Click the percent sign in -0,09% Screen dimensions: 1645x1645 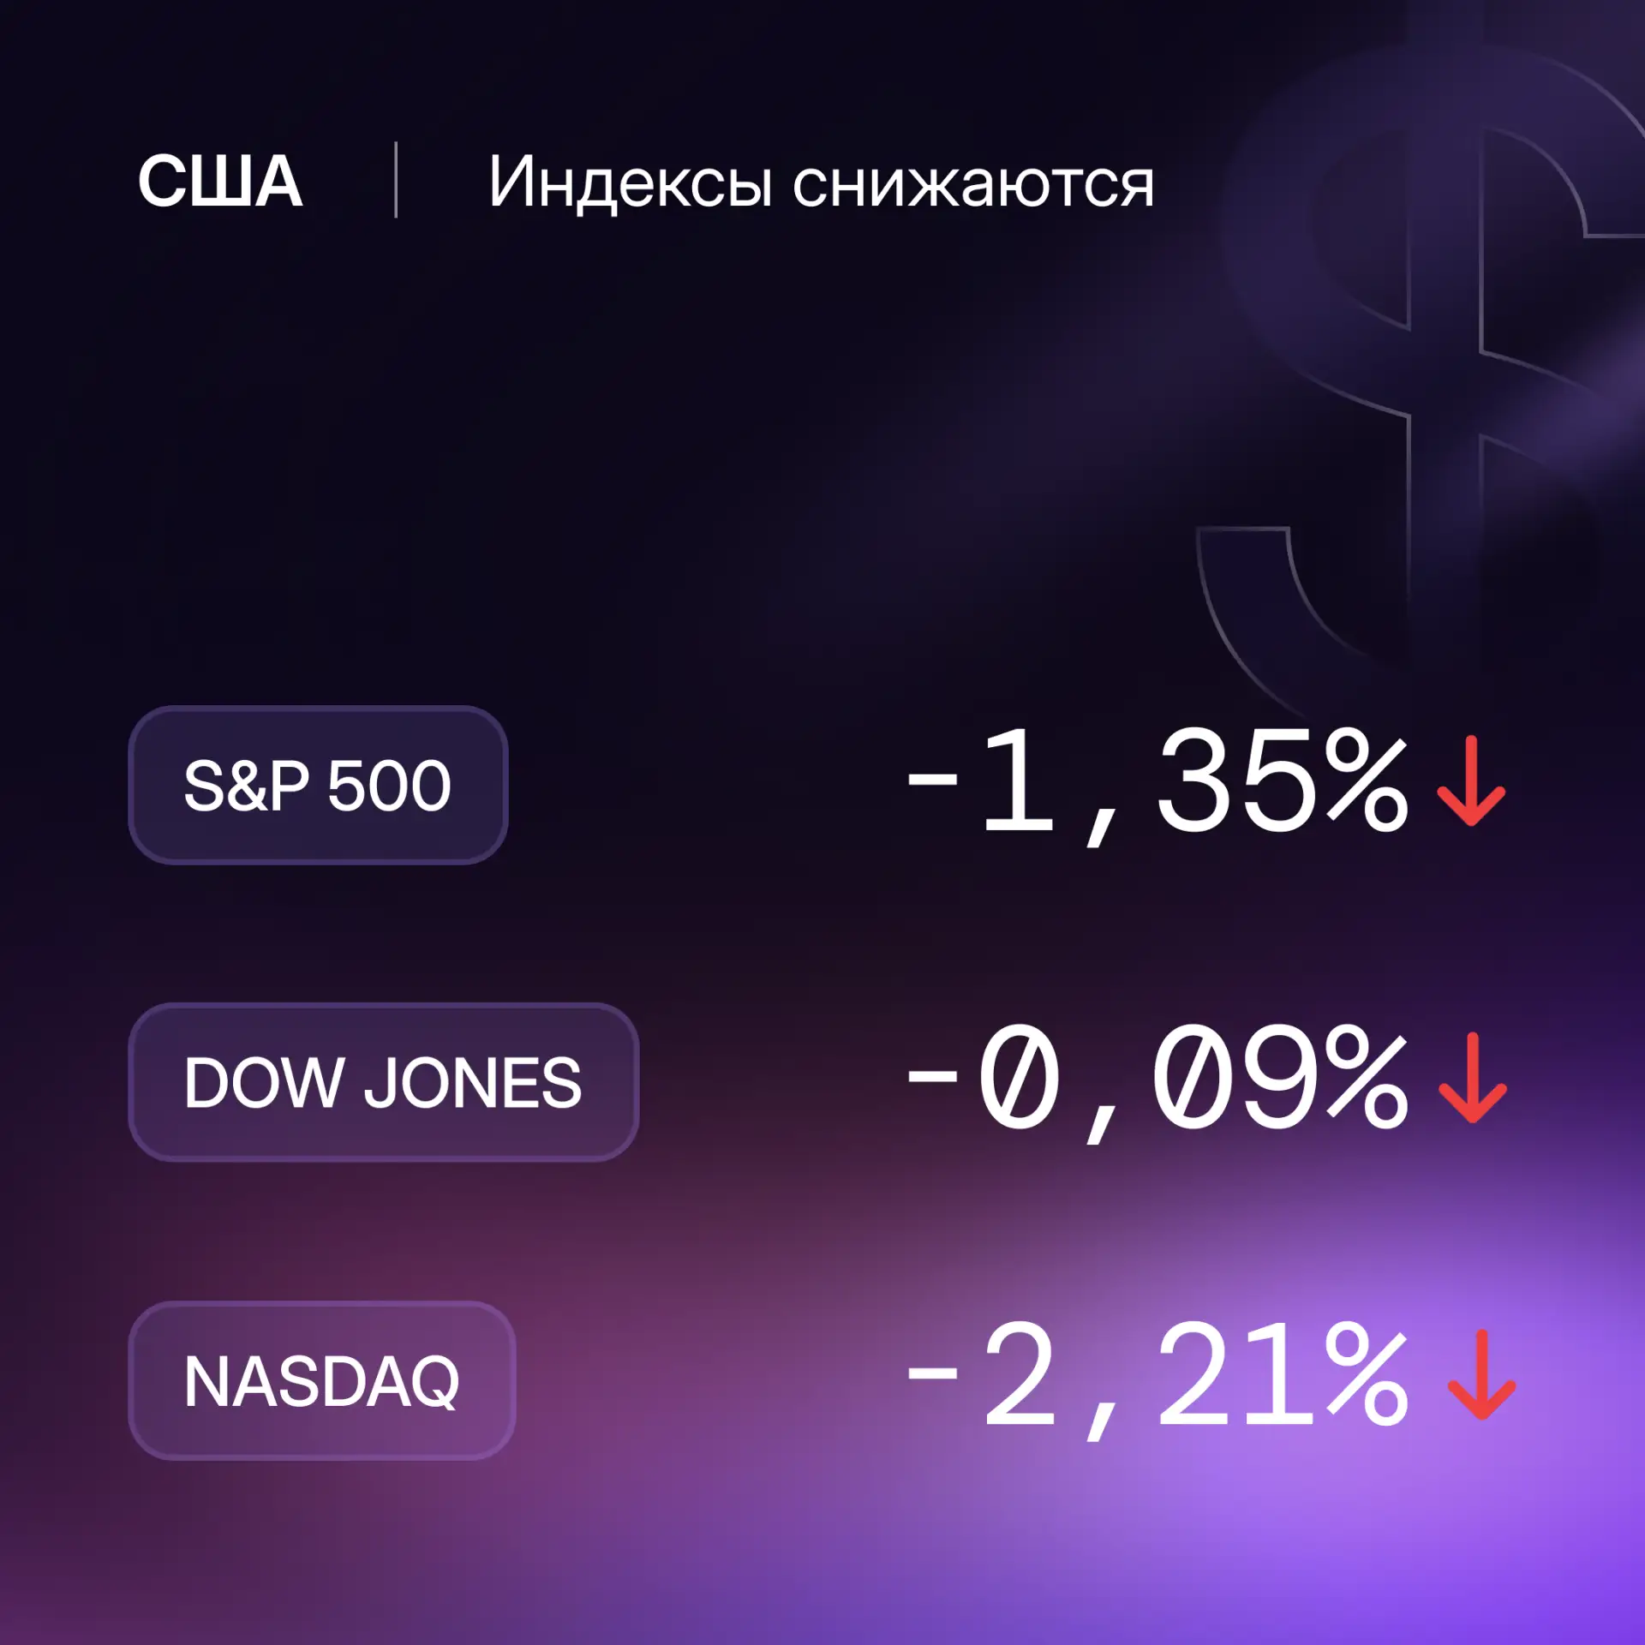[1366, 1077]
